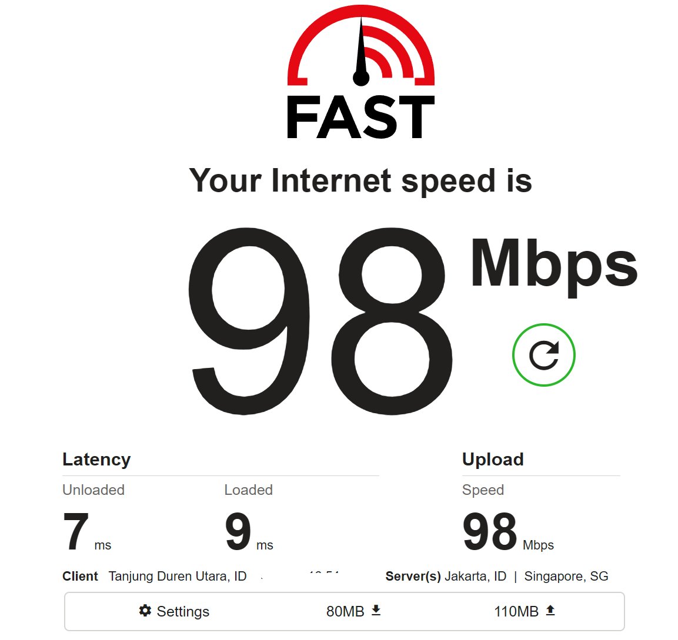
Task: Click the Jakarta, ID server label
Action: (x=475, y=576)
